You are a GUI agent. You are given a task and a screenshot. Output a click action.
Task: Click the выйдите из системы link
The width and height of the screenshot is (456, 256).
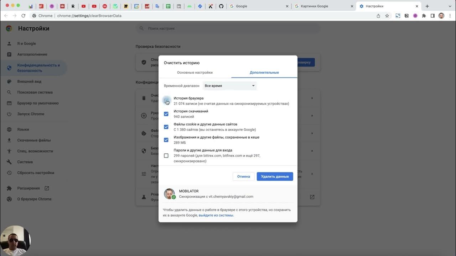[x=216, y=215]
